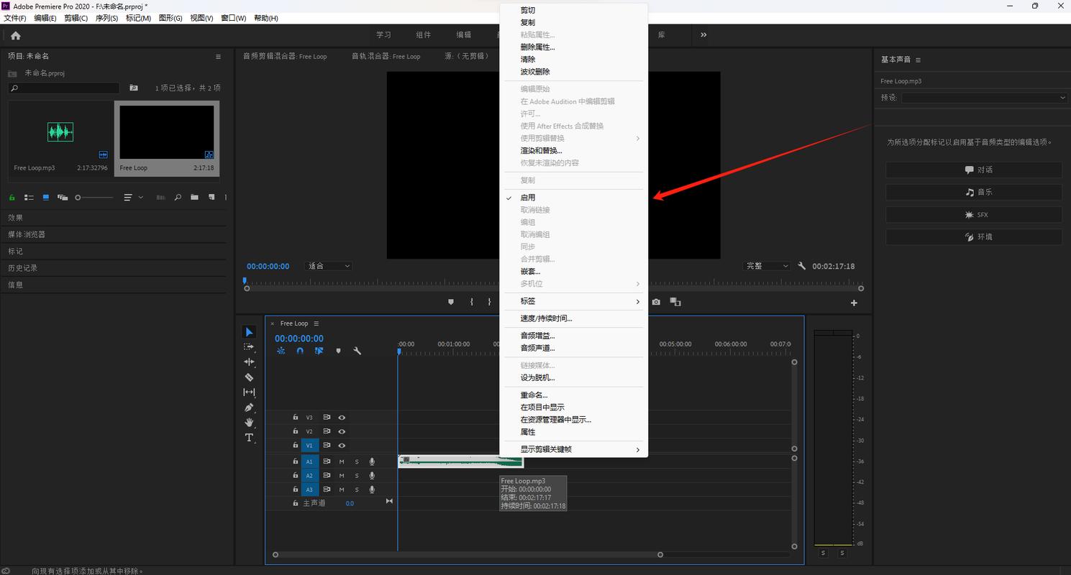1071x575 pixels.
Task: Switch project panel to icon view
Action: [x=46, y=197]
